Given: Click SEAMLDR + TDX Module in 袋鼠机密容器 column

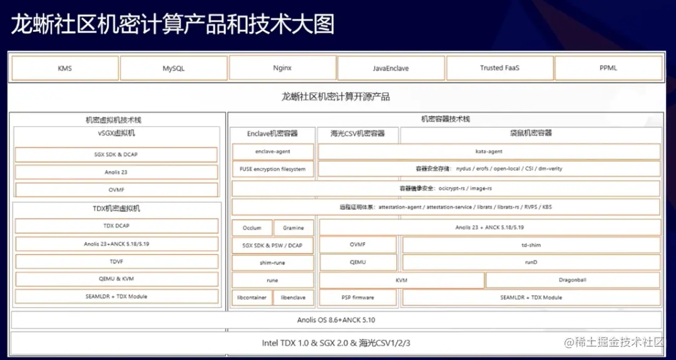Looking at the screenshot, I should [x=531, y=297].
